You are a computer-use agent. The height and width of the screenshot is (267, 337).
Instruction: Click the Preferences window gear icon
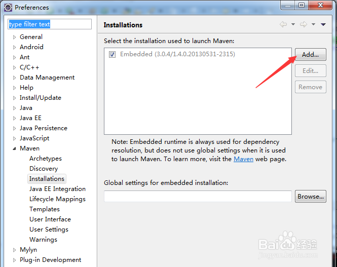click(8, 8)
